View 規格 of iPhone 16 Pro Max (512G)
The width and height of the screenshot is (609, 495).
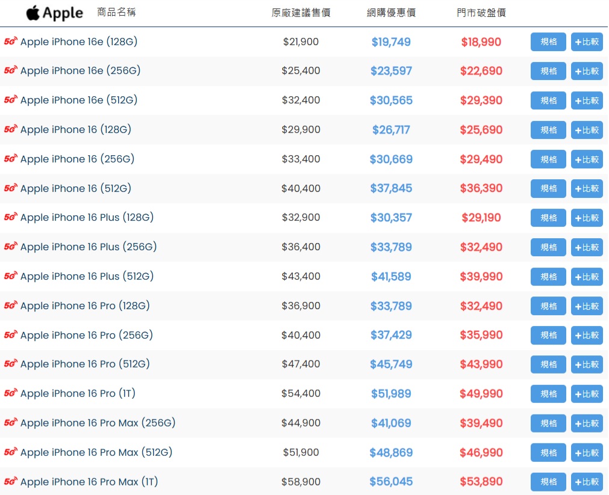(548, 453)
